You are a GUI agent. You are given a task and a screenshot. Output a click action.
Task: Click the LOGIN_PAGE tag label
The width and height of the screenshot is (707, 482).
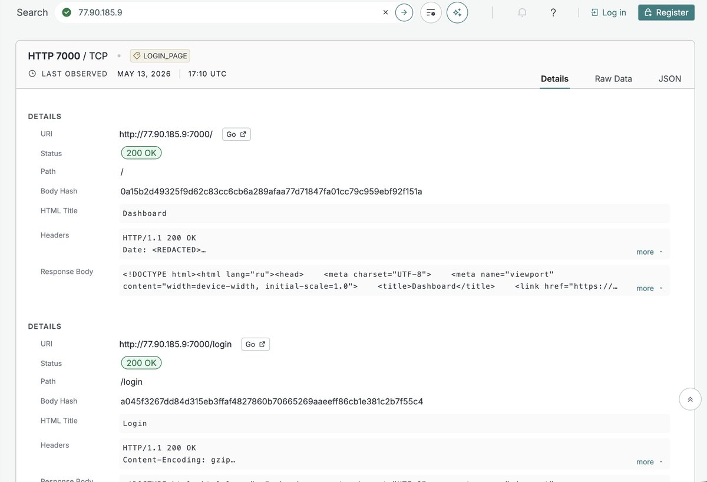click(x=160, y=56)
